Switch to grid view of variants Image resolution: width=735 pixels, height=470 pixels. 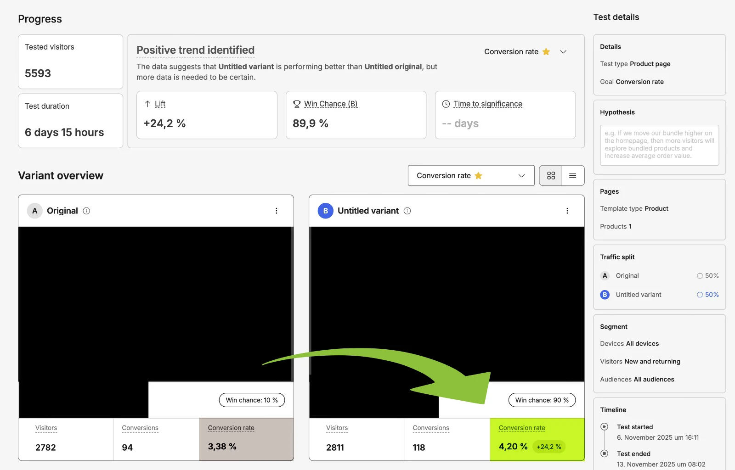(x=551, y=175)
